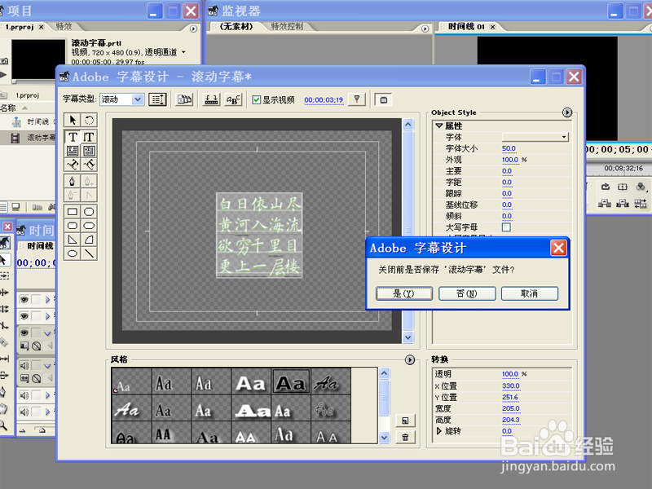The image size is (652, 489).
Task: Switch to the (无素材) tab in 监视器
Action: [x=236, y=27]
